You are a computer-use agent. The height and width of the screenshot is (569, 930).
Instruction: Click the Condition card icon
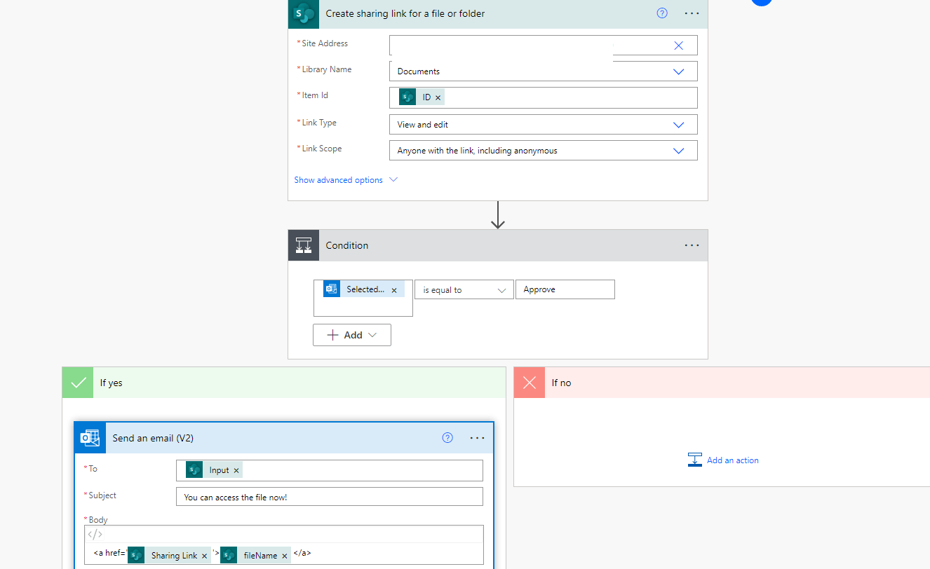click(x=304, y=245)
